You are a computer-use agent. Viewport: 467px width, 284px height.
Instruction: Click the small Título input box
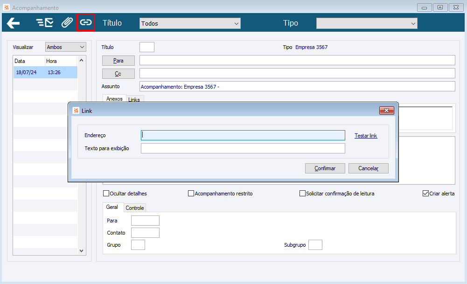(x=147, y=47)
